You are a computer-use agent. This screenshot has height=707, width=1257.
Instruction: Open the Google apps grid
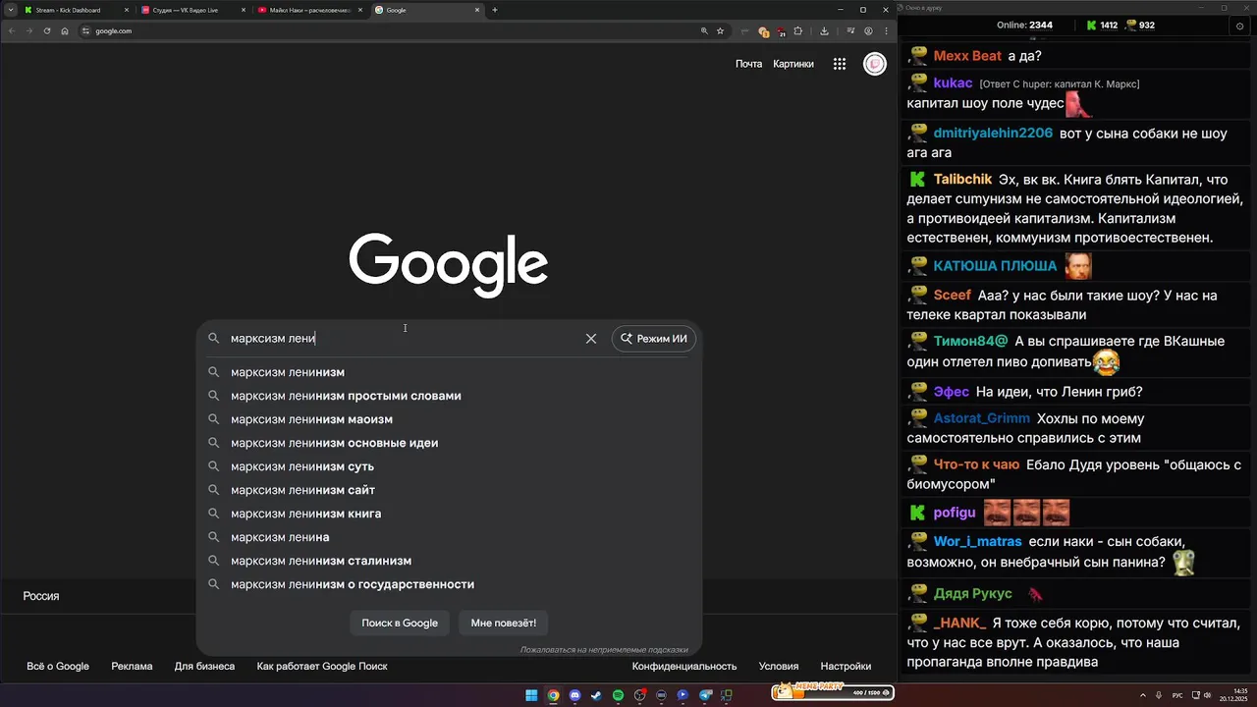840,64
